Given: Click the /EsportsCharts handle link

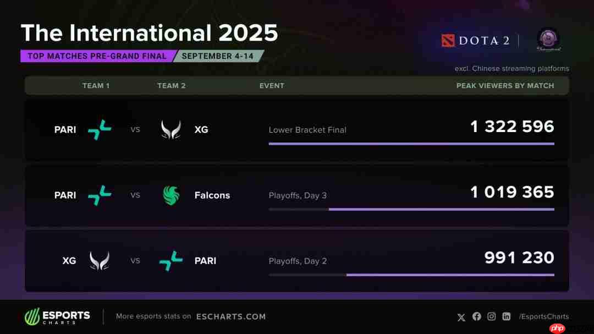Looking at the screenshot, I should [543, 316].
